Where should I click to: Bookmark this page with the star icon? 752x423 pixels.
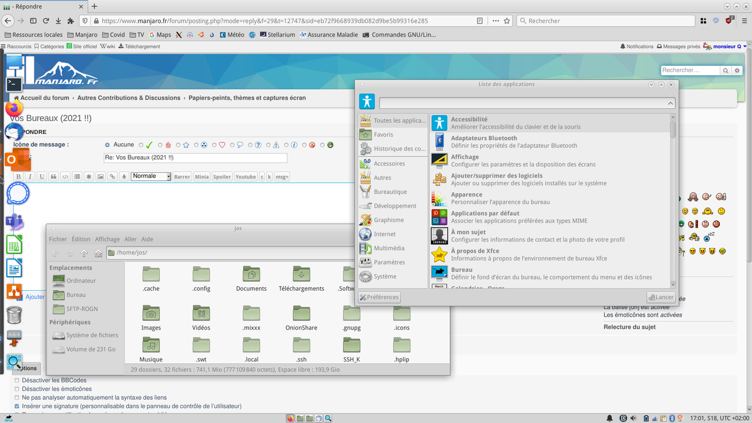(x=507, y=21)
